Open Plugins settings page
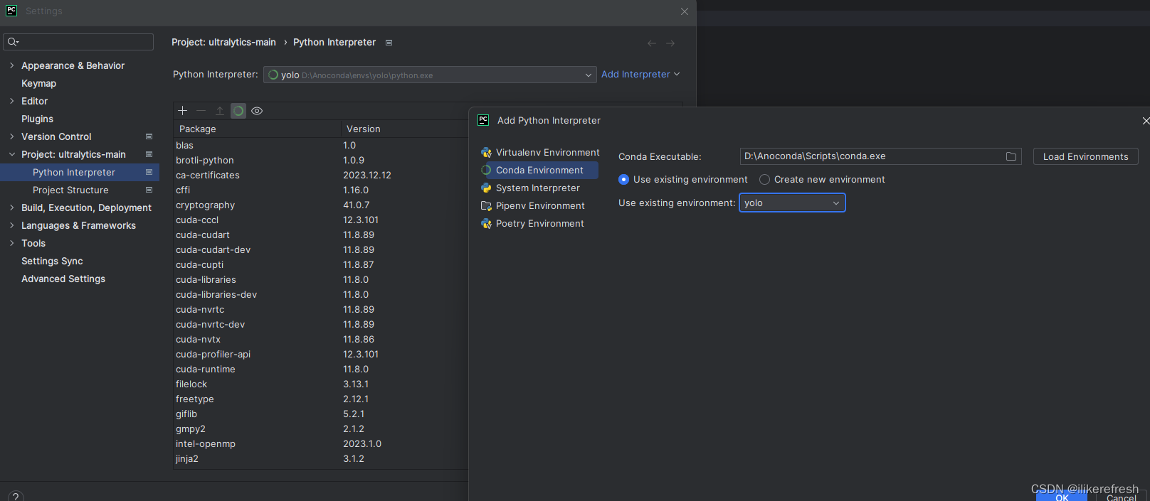Screen dimensions: 1150x501 [38, 119]
